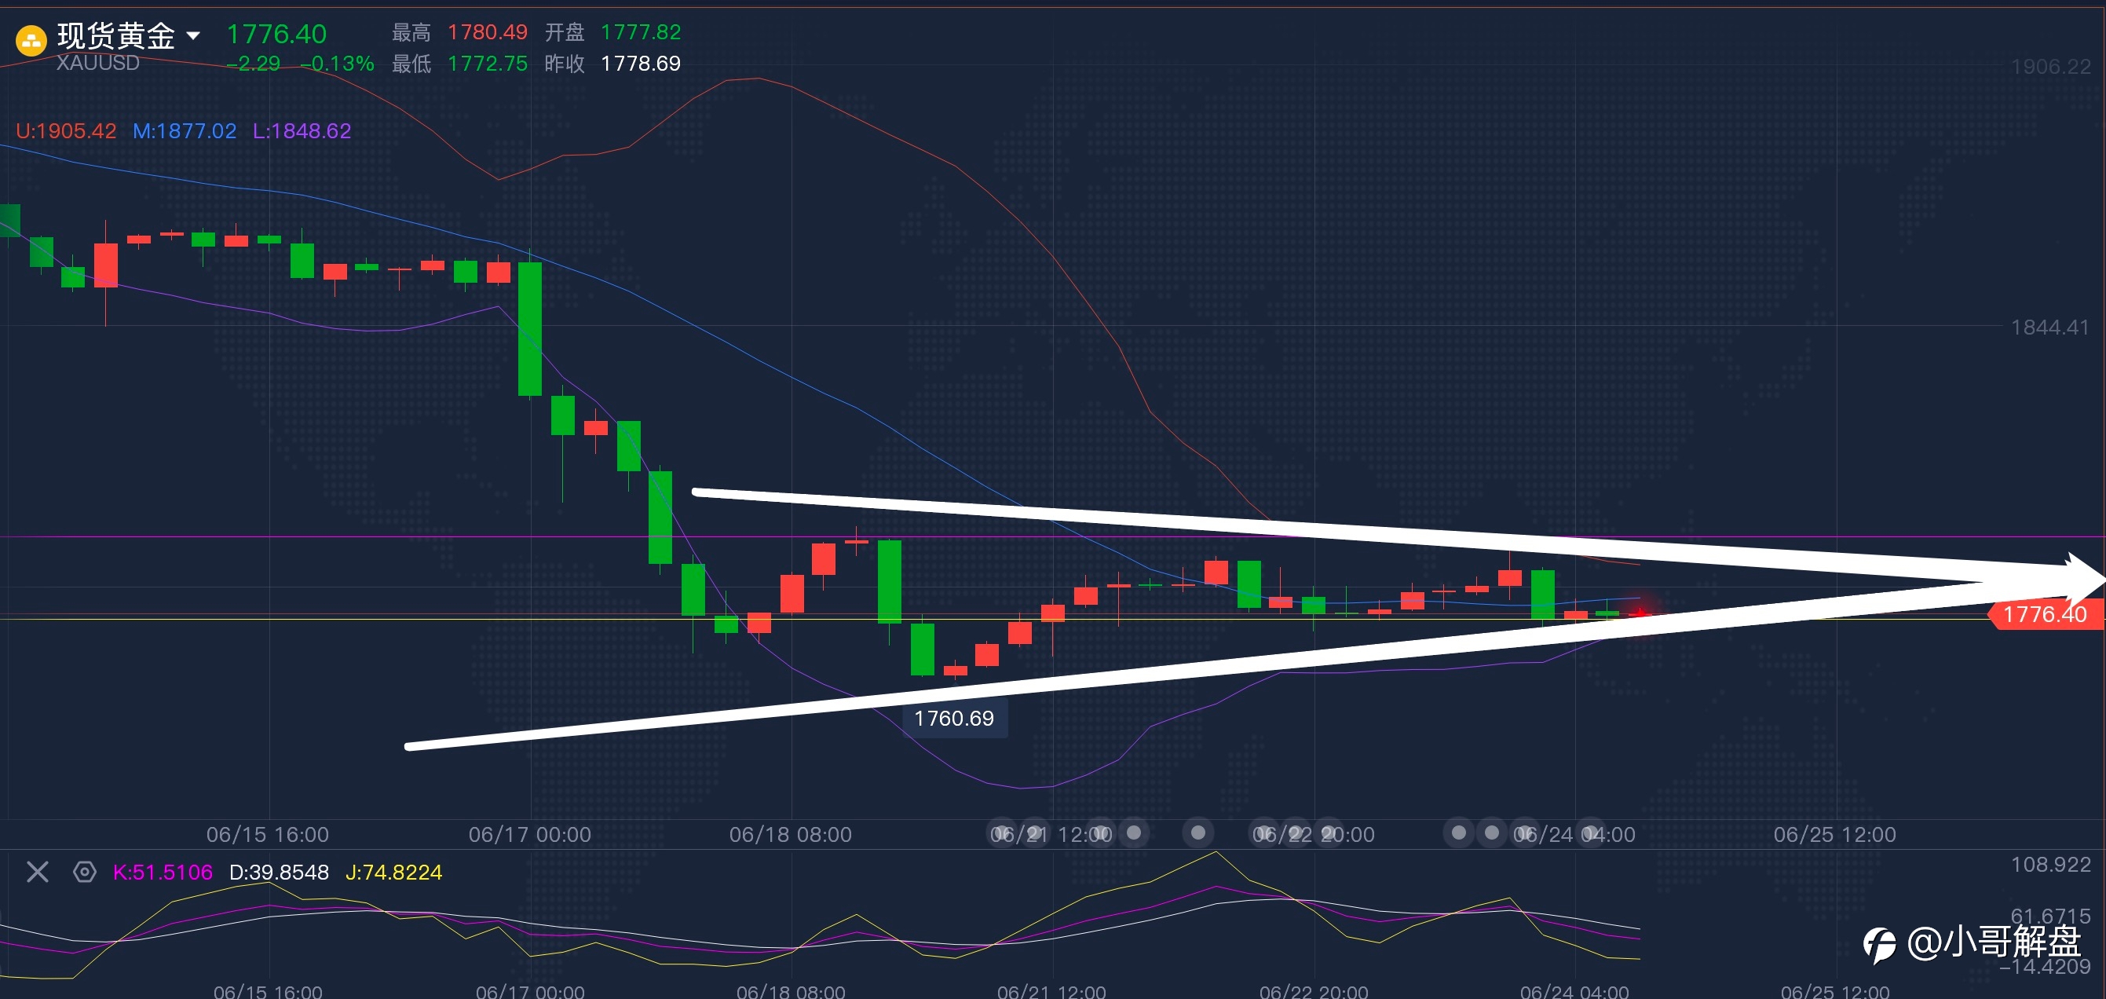Click the blinking red latest-price dot

point(1640,613)
